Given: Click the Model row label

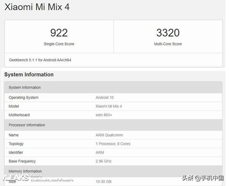Looking at the screenshot, I should 14,106.
